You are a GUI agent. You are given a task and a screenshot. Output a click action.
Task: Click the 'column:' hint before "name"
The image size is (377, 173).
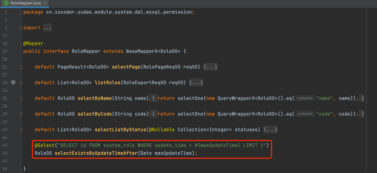tap(305, 98)
